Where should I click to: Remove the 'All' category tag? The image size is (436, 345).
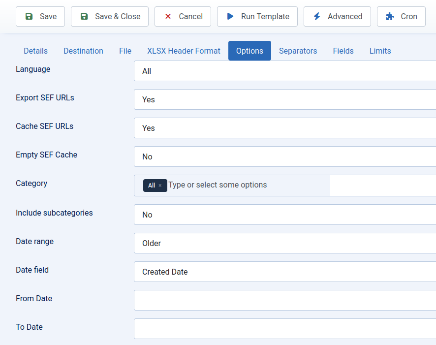161,185
